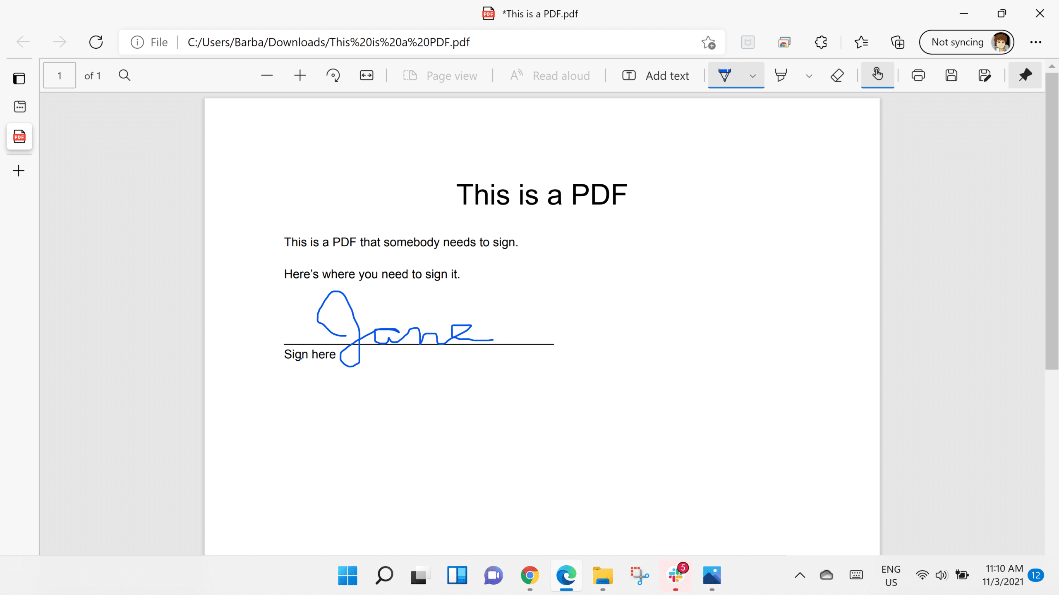Toggle the Pin toolbar button
Screen dimensions: 1059x595
coord(1025,76)
